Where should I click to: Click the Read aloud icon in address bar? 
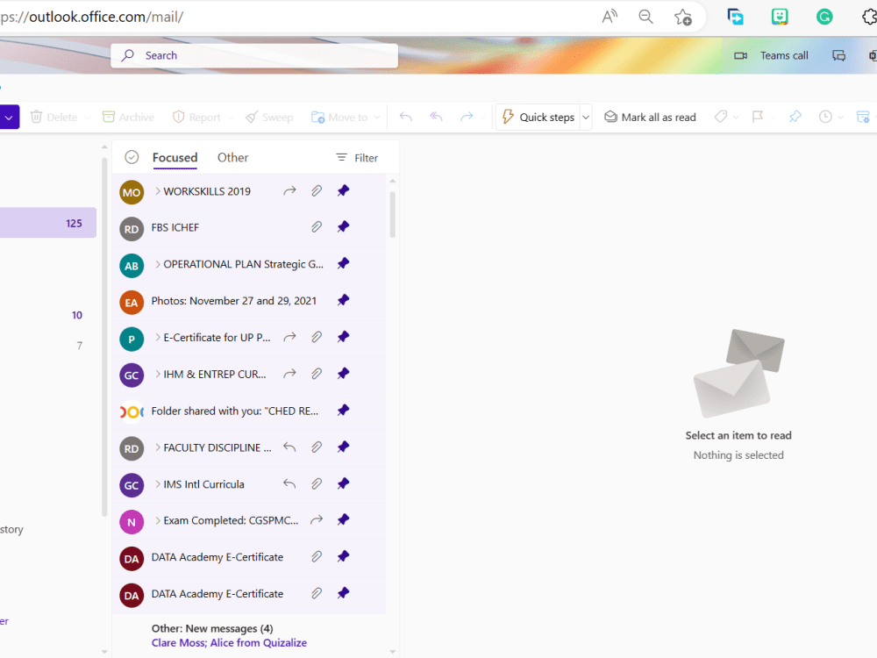tap(610, 17)
